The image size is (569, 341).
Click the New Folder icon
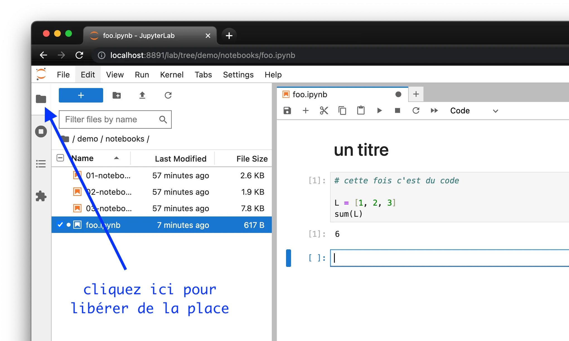[x=117, y=95]
